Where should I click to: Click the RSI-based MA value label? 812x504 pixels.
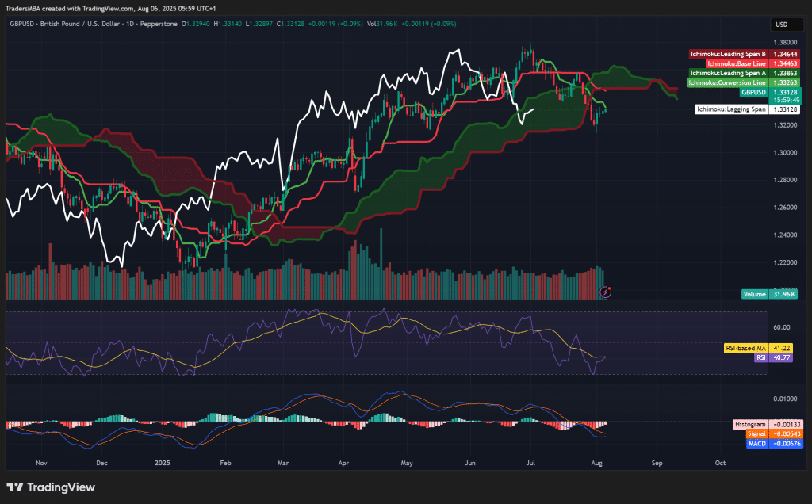747,347
